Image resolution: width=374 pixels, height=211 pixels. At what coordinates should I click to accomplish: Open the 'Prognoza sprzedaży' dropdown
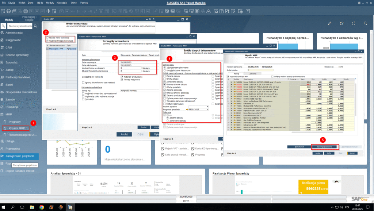click(x=207, y=110)
